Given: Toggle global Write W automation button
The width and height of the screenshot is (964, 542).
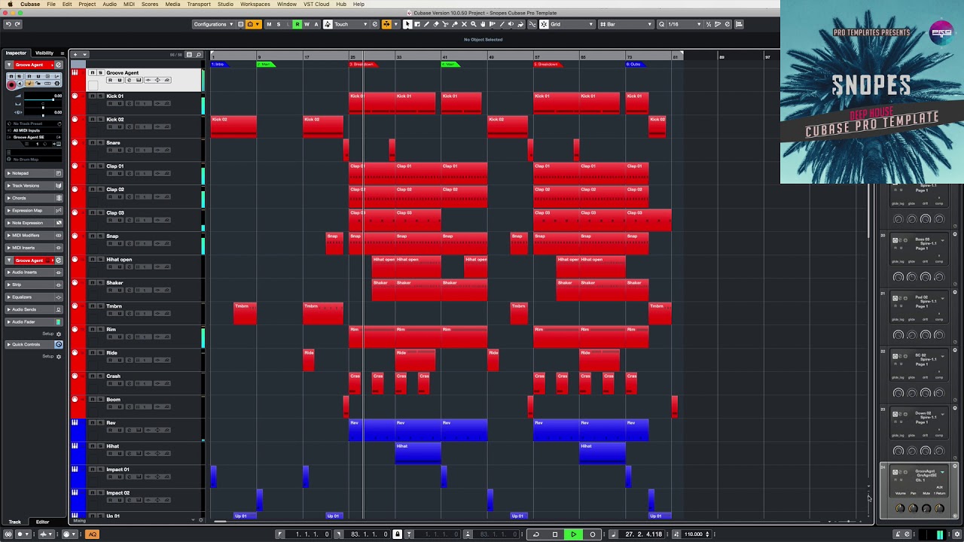Looking at the screenshot, I should 307,24.
